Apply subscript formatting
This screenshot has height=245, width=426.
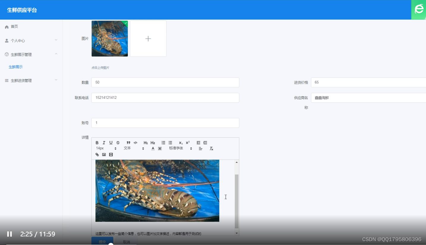click(x=181, y=143)
